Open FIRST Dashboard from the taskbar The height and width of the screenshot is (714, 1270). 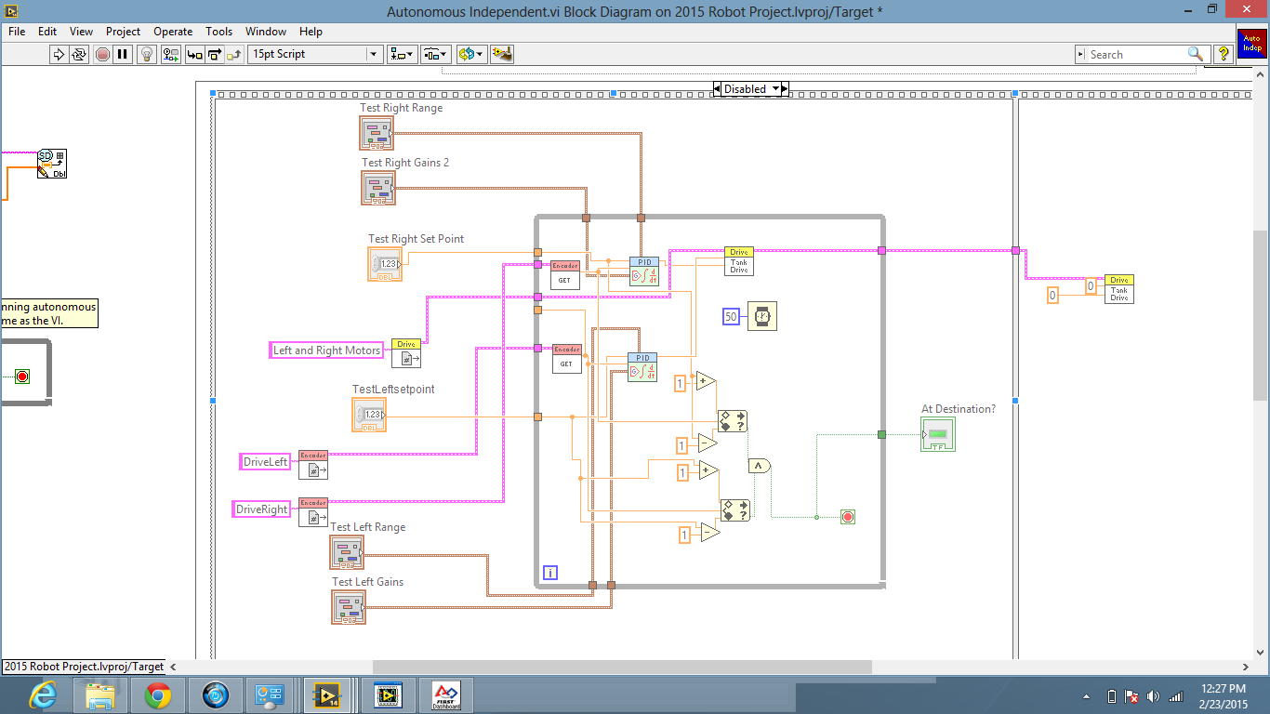point(446,695)
